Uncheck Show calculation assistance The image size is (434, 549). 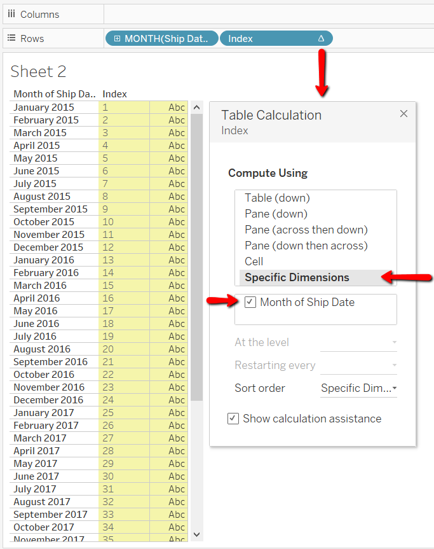(x=233, y=419)
